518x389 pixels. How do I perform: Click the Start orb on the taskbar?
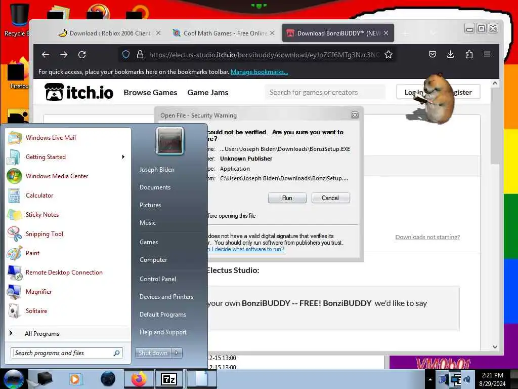coord(14,379)
